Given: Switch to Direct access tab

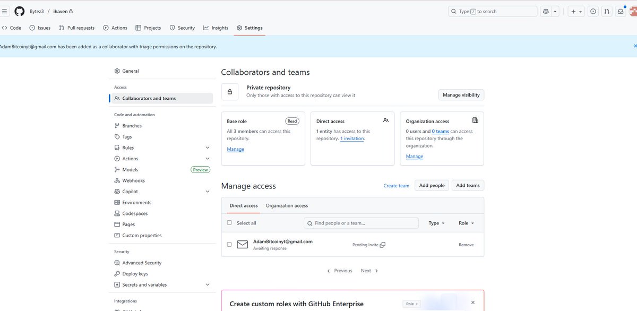Looking at the screenshot, I should point(244,205).
